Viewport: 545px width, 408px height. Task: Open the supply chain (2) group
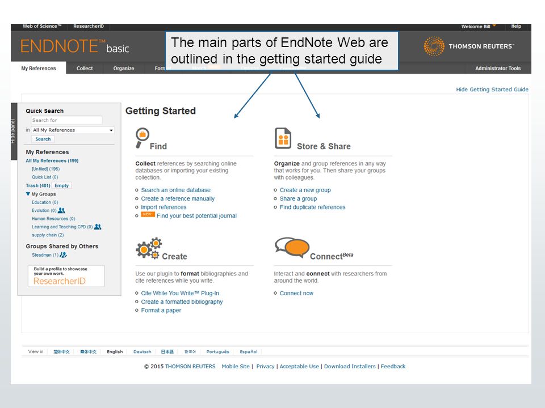pos(48,235)
